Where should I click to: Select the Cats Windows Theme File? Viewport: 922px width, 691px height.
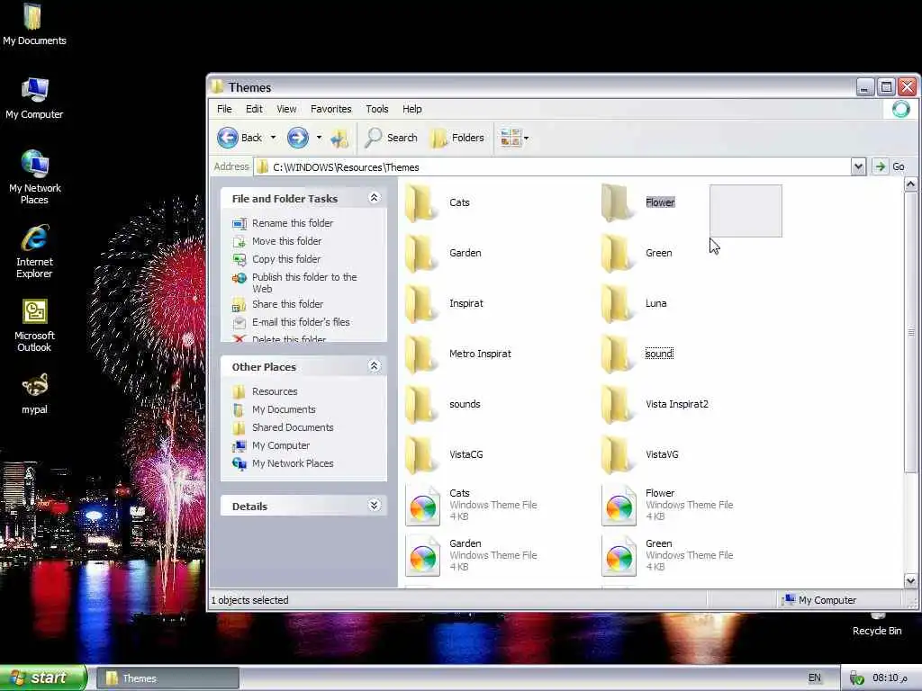[471, 506]
